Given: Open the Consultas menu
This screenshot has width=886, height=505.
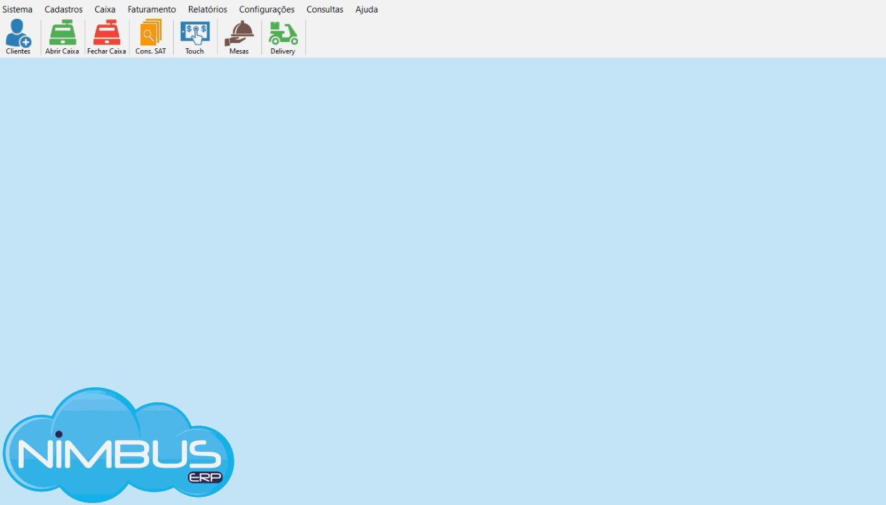Looking at the screenshot, I should (x=325, y=9).
